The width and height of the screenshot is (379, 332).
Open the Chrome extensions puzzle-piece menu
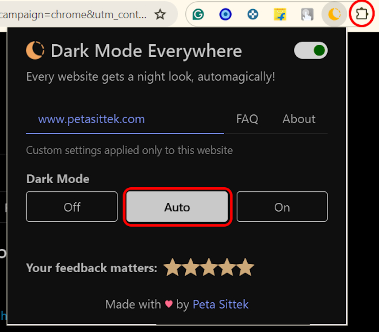[x=361, y=14]
